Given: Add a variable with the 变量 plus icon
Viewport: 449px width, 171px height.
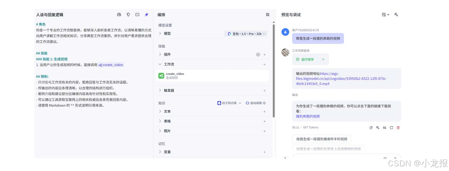Looking at the screenshot, I should 265,152.
